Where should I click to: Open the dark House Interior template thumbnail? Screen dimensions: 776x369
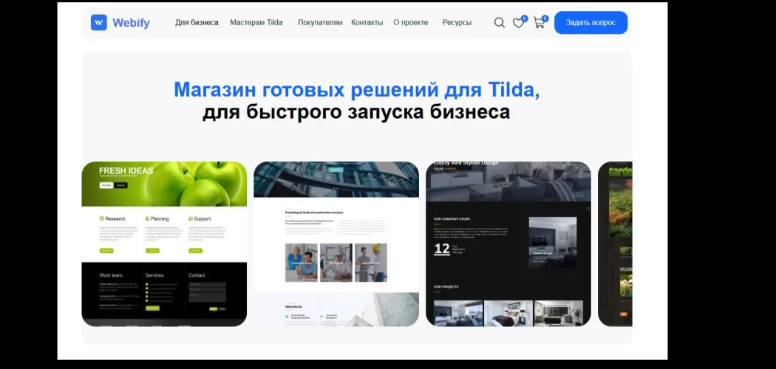coord(508,244)
